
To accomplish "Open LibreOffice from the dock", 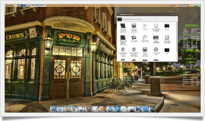I will [x=124, y=109].
